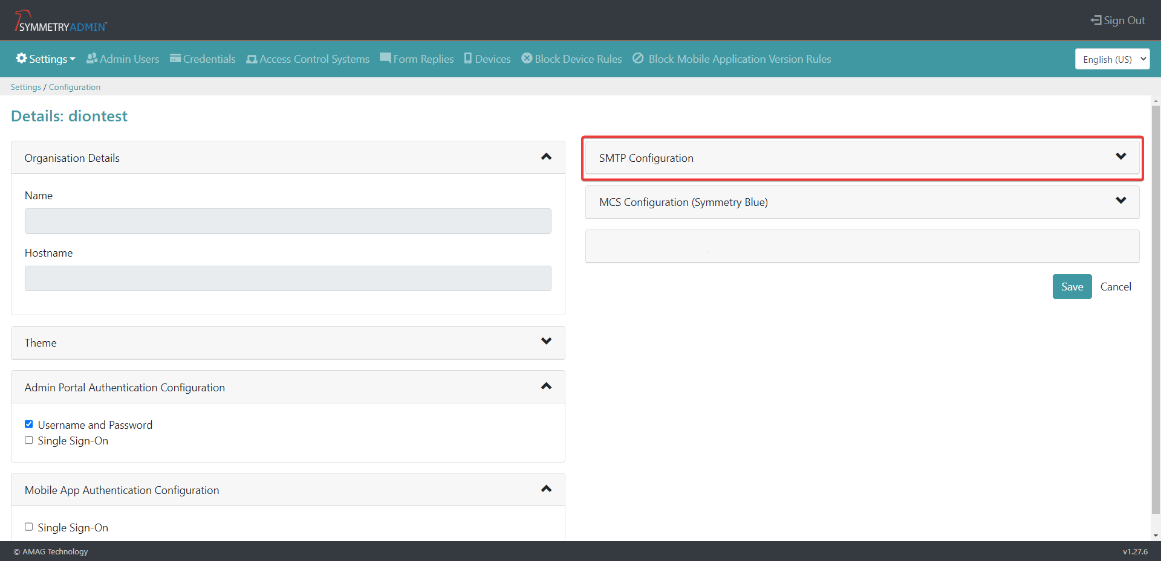Click the '© AMAG Technology' footer text

tap(51, 551)
